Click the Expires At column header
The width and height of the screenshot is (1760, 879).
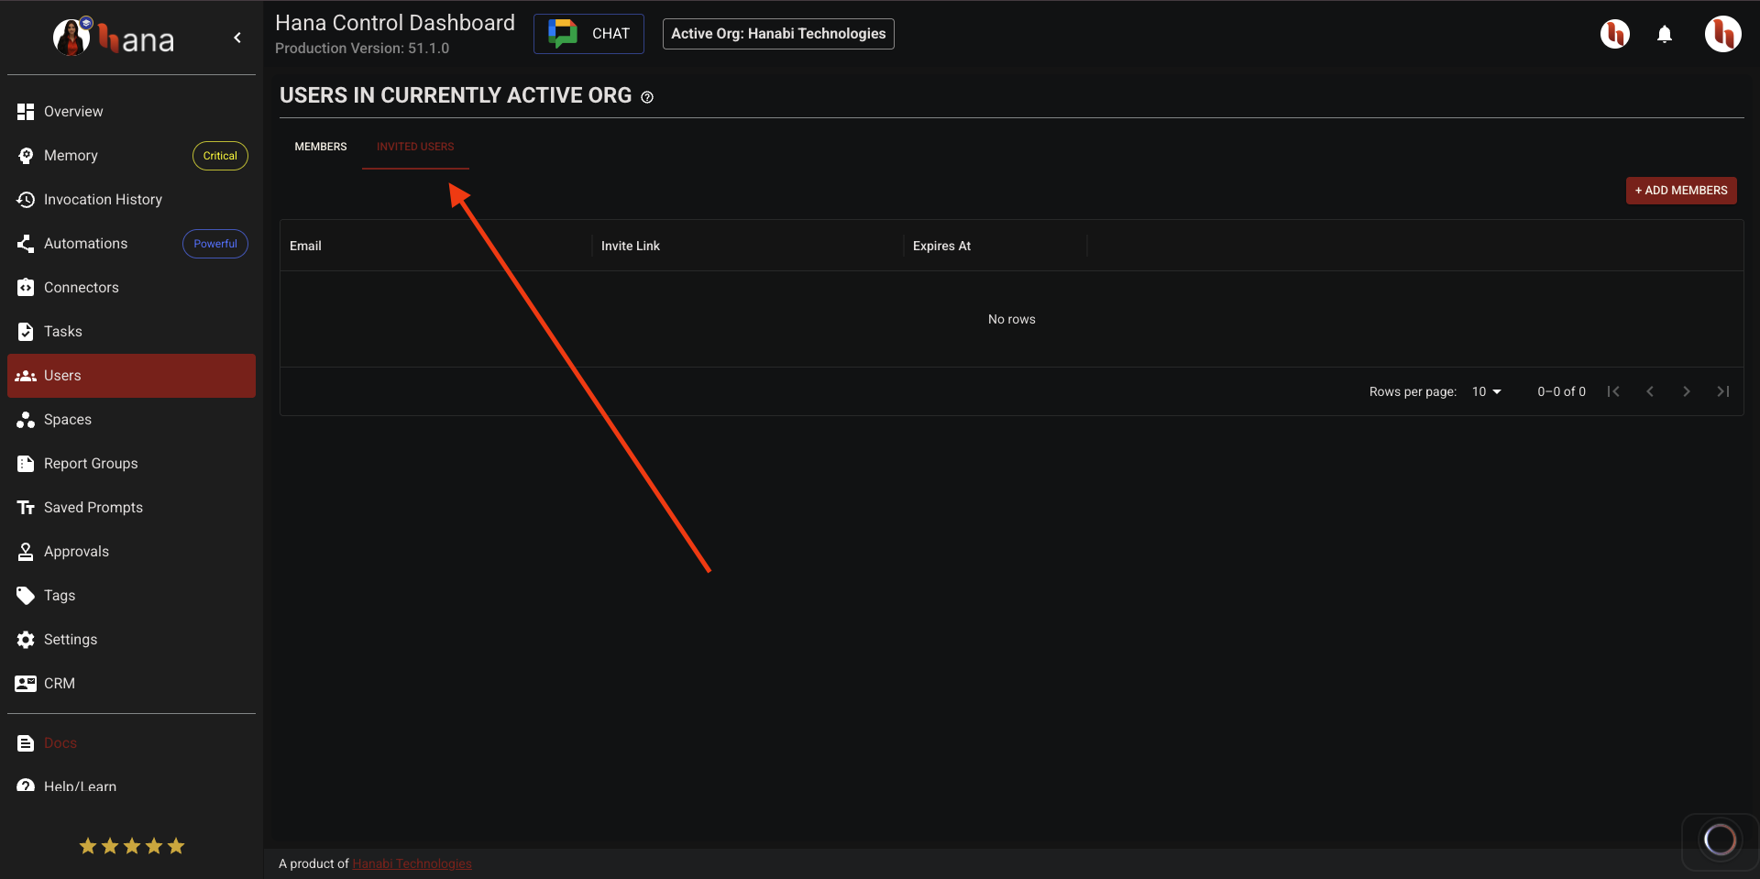coord(941,246)
